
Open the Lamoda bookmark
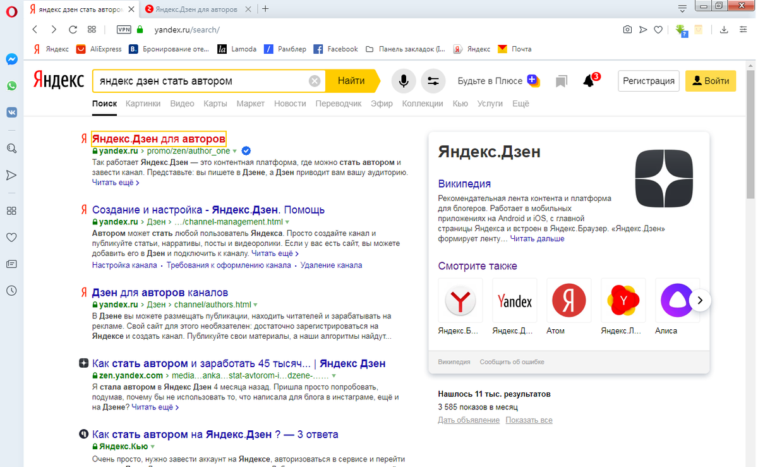click(237, 49)
